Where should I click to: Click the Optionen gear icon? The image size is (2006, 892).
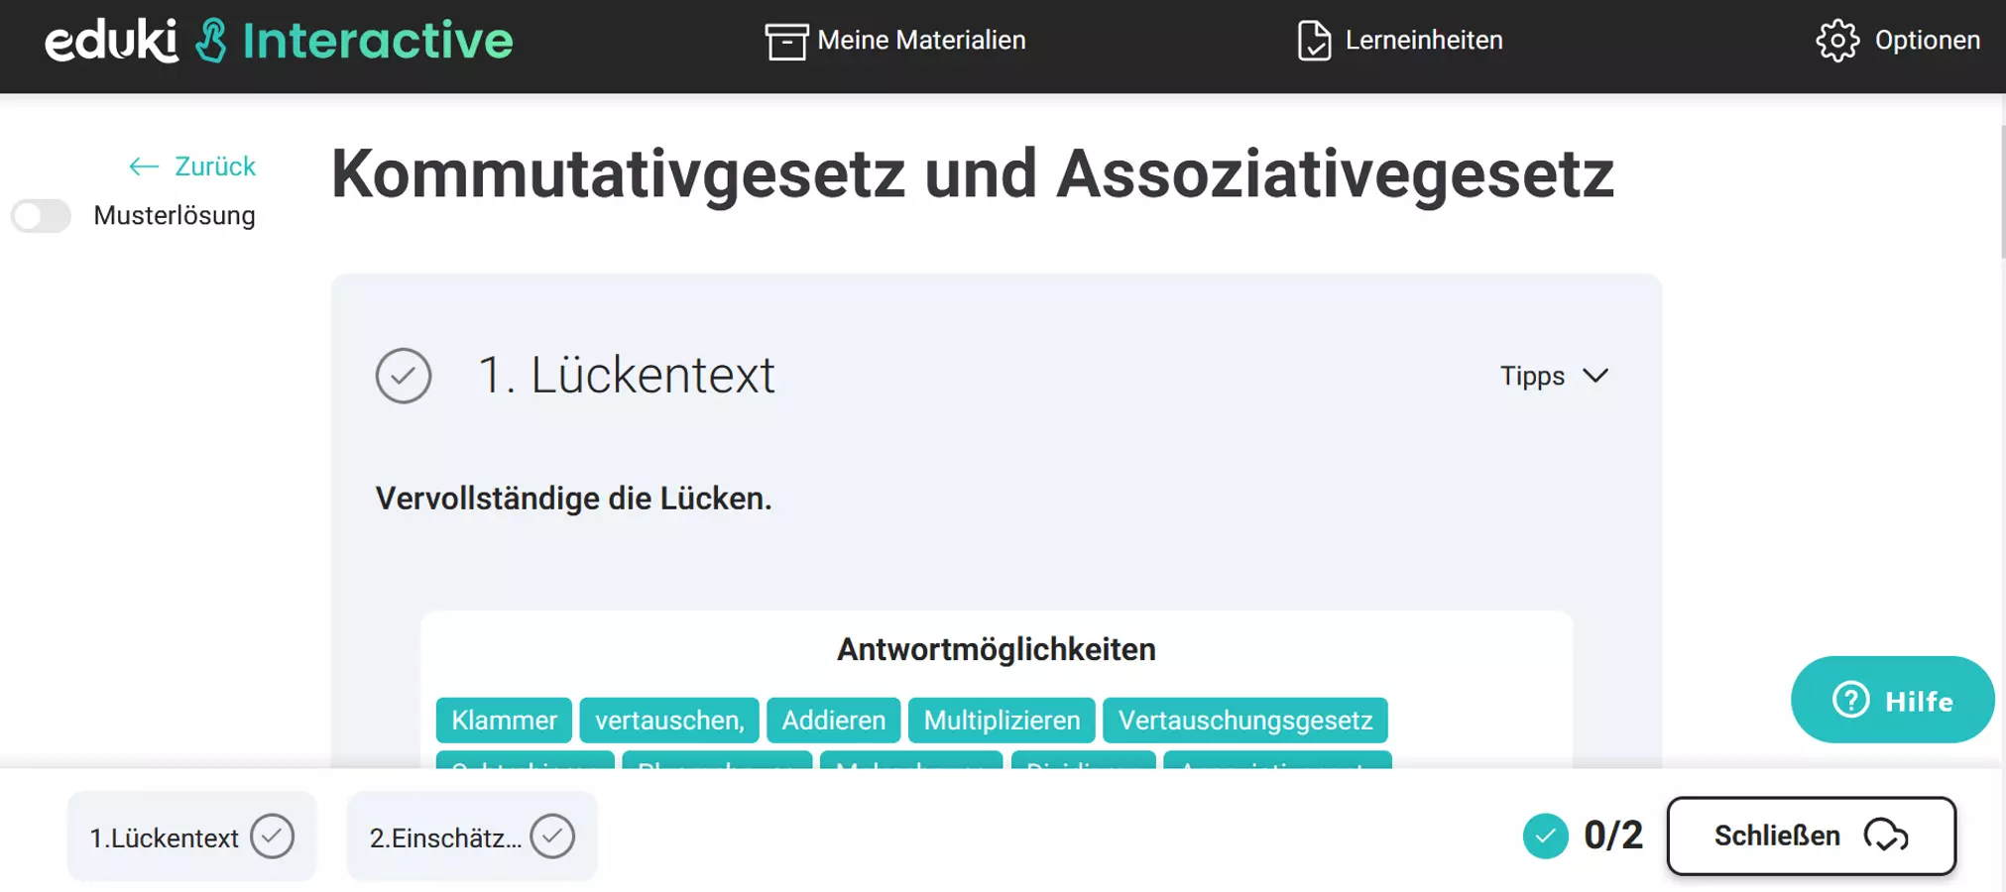click(x=1837, y=41)
